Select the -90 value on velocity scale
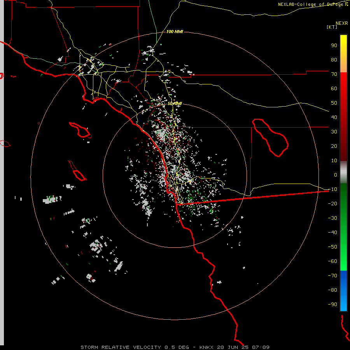Viewport: 350px width, 350px height. pyautogui.click(x=332, y=304)
